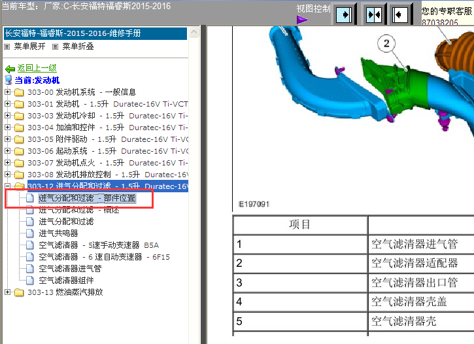Select 303-12 进气分配和过滤 tree row
The width and height of the screenshot is (474, 344).
tap(108, 186)
